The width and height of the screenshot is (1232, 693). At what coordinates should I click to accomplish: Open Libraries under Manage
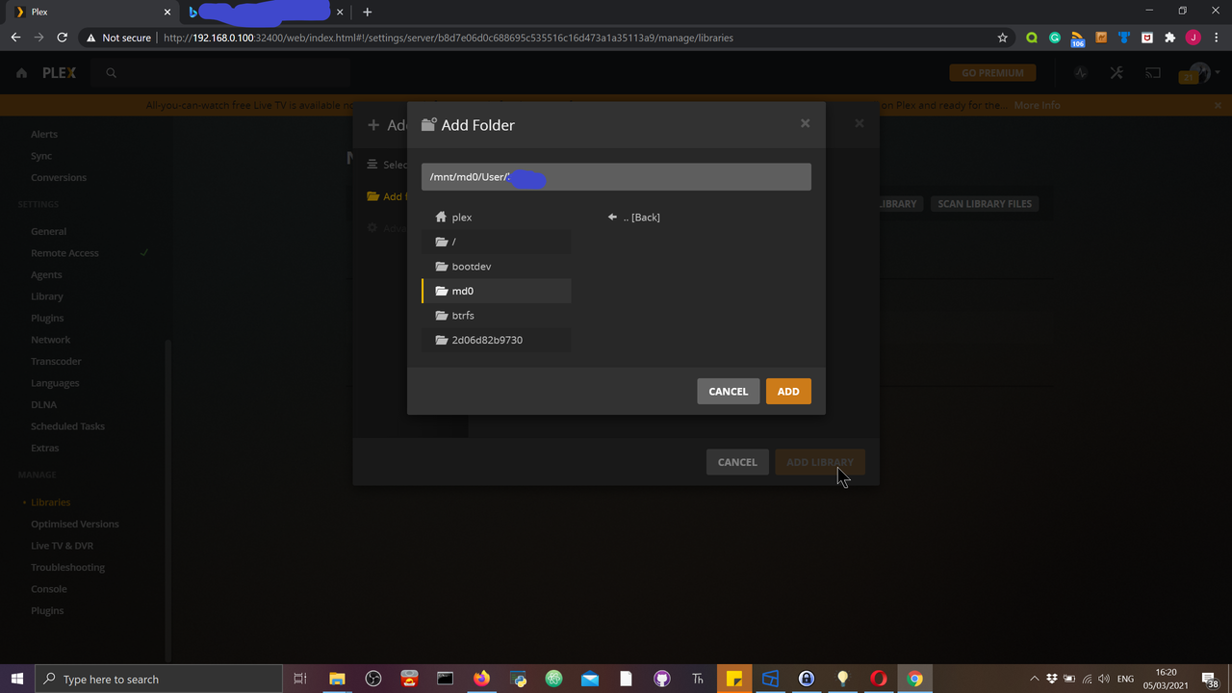[x=50, y=502]
